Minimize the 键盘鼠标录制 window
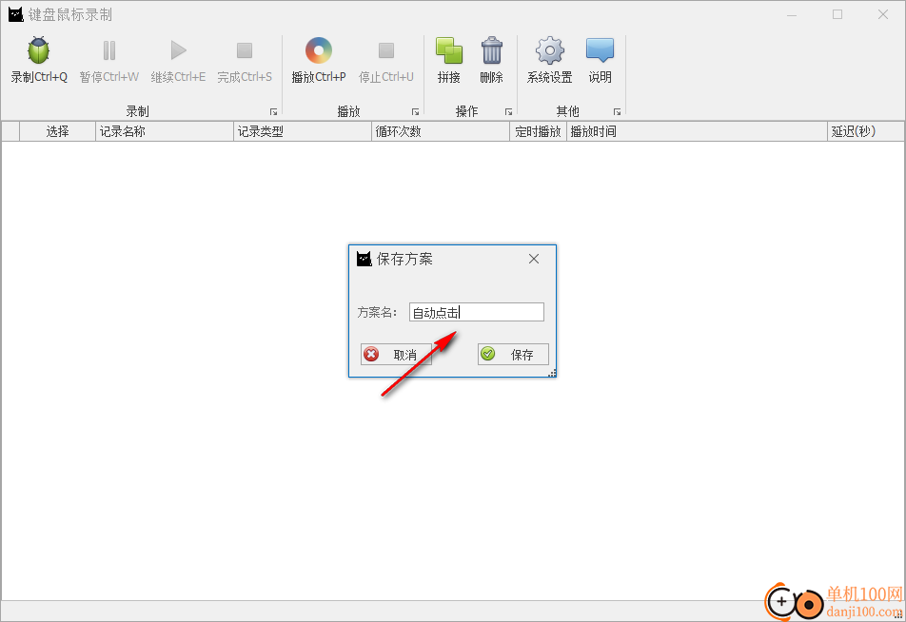Viewport: 906px width, 622px height. [792, 14]
